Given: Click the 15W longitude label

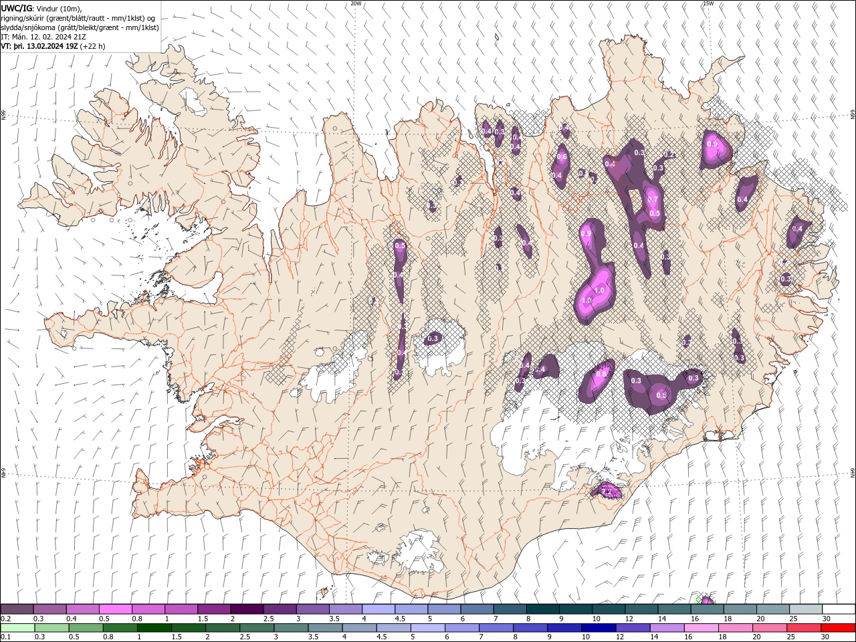Looking at the screenshot, I should click(x=708, y=3).
